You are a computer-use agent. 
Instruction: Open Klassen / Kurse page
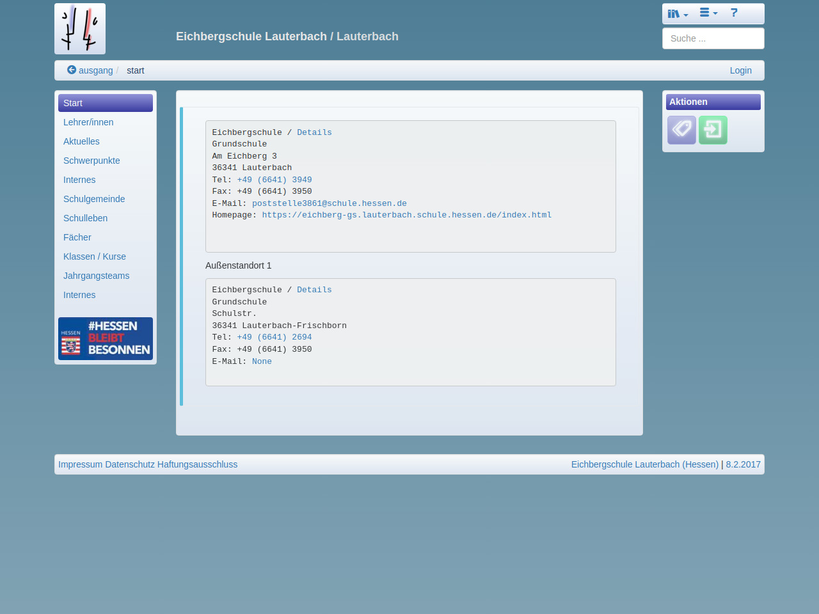[95, 256]
